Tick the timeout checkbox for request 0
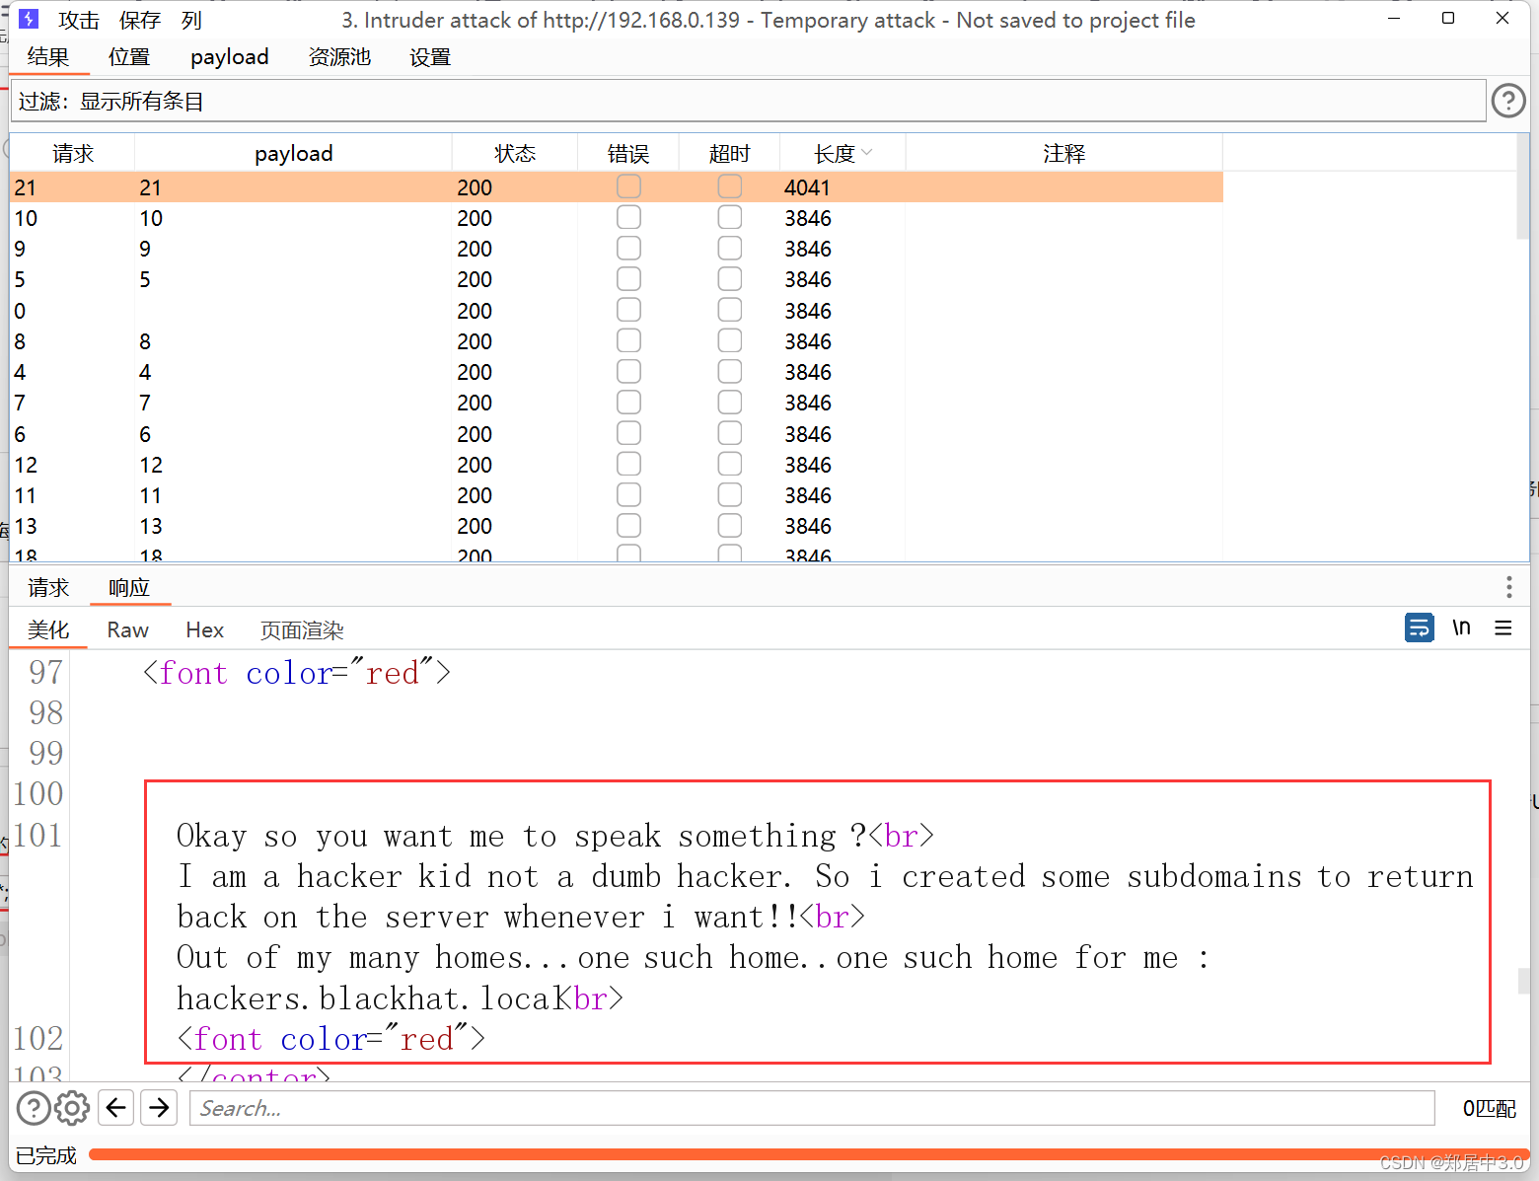This screenshot has width=1539, height=1181. tap(730, 310)
